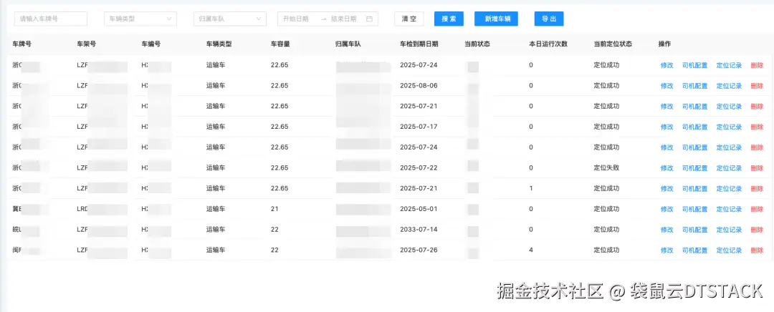Click the 导出 button
Viewport: 774px width, 312px height.
(x=549, y=19)
